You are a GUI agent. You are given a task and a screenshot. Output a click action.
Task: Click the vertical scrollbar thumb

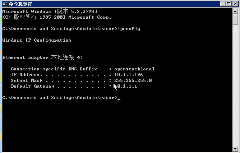pyautogui.click(x=235, y=19)
